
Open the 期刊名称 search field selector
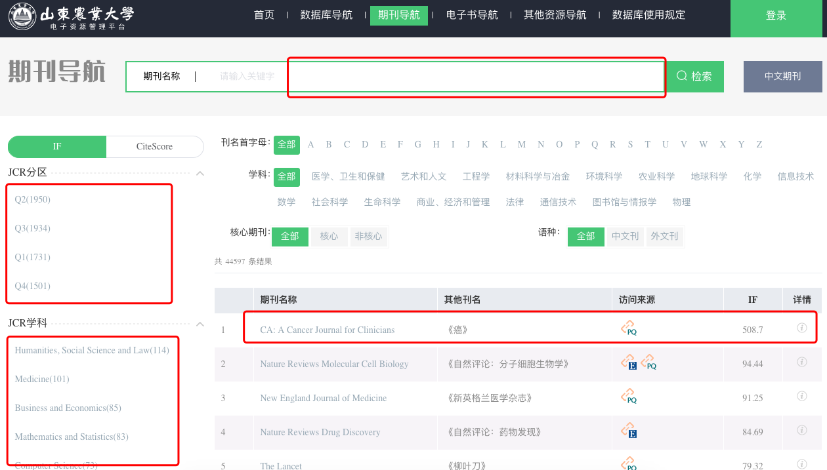(162, 77)
